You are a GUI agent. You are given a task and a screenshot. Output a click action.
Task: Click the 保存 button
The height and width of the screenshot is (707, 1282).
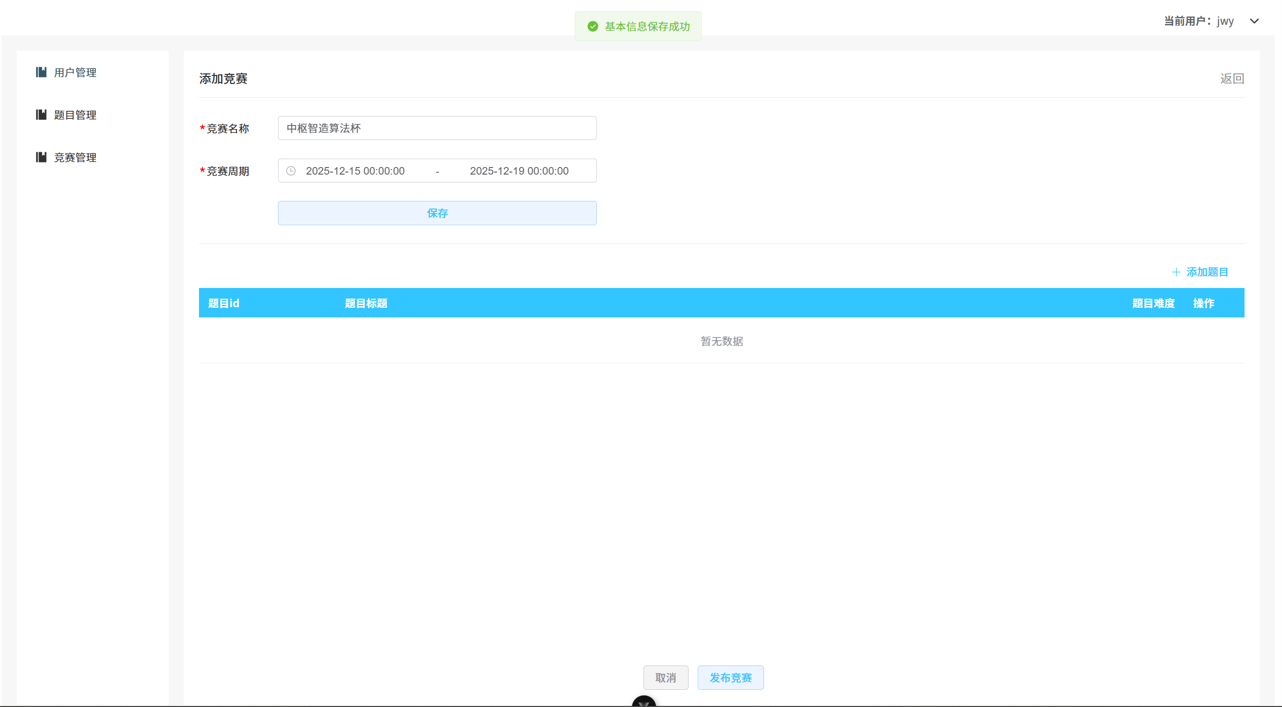[x=436, y=213]
